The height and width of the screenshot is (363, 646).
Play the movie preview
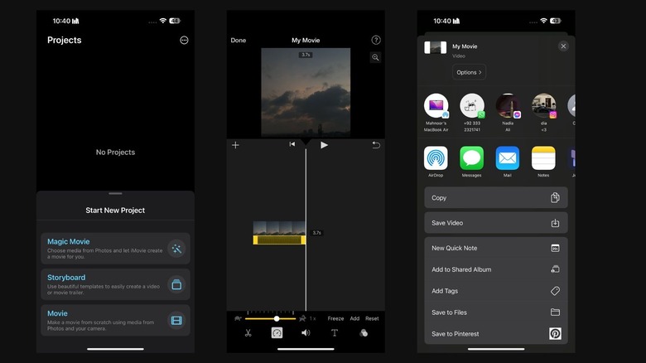point(324,145)
